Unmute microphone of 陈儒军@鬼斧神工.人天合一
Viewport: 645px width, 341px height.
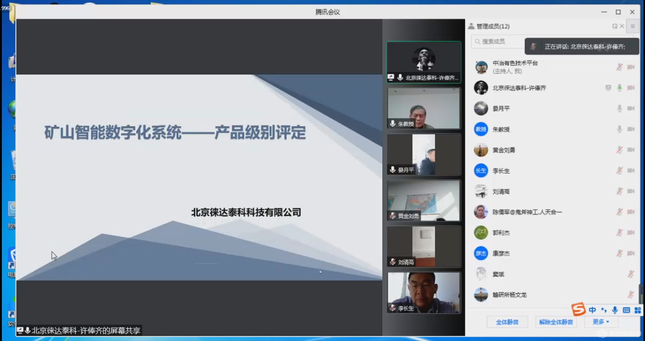[619, 212]
